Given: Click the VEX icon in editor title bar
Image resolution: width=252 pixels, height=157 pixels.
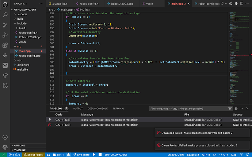Looking at the screenshot, I should (x=236, y=4).
